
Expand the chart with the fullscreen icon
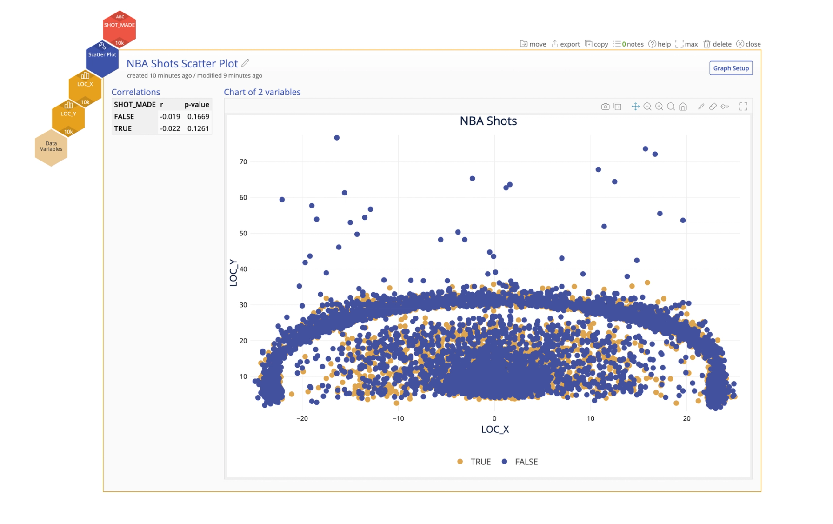tap(743, 107)
